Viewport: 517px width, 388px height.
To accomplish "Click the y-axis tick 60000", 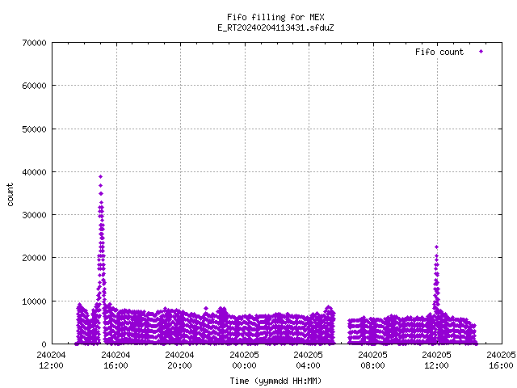I will coord(34,86).
